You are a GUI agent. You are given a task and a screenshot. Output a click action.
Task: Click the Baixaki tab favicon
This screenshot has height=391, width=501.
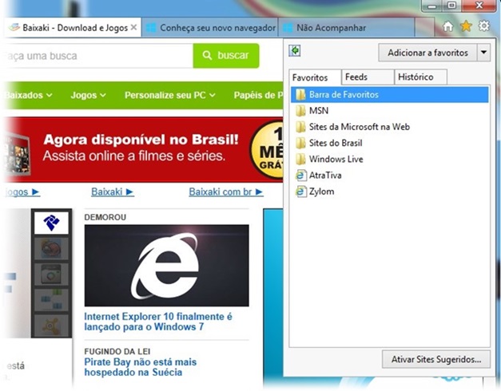coord(14,27)
